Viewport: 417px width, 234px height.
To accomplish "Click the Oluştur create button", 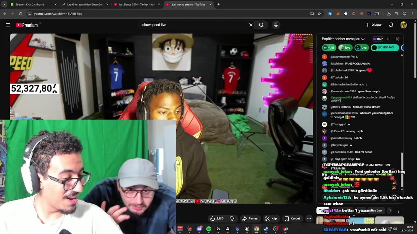I will pyautogui.click(x=373, y=25).
